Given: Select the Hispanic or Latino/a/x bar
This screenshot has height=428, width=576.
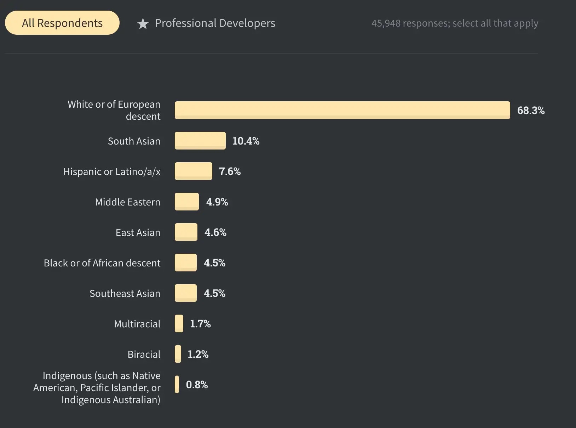Looking at the screenshot, I should 193,171.
